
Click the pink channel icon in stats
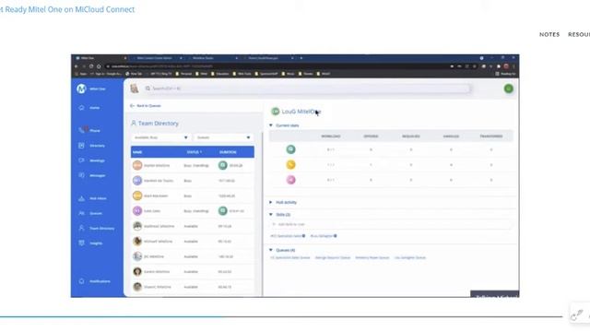pos(290,180)
